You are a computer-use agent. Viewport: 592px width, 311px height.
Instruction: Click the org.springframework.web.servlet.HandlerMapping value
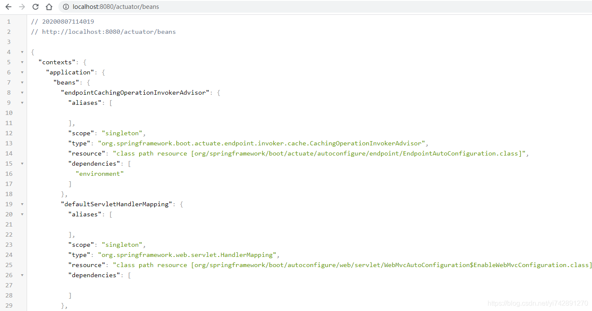[187, 255]
